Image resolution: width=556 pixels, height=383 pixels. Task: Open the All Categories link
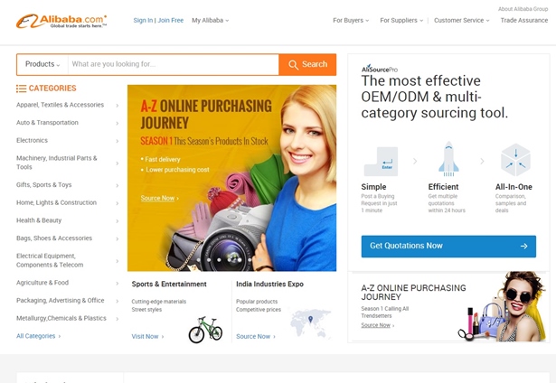coord(38,336)
